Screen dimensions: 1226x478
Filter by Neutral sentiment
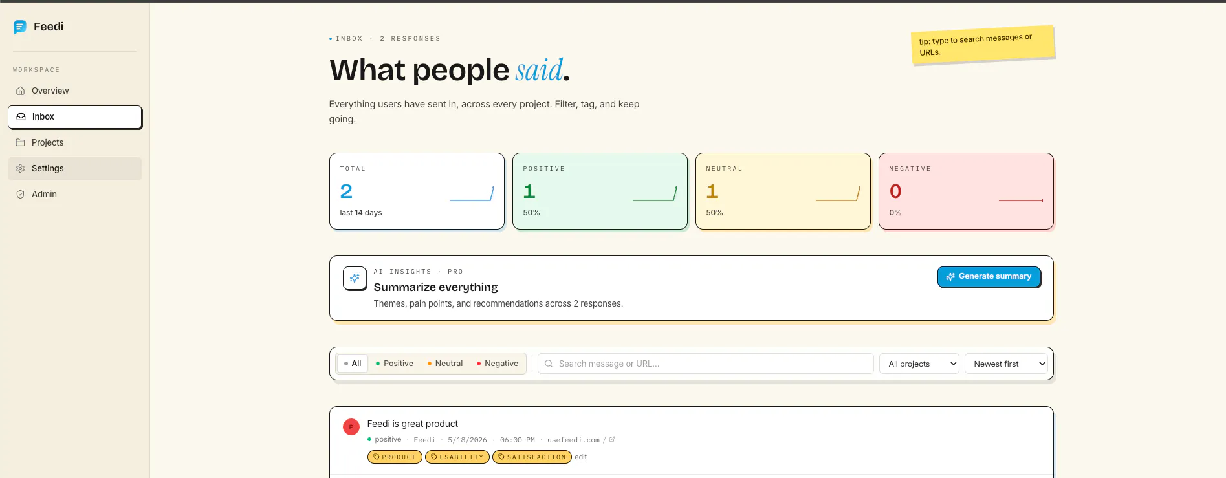coord(445,364)
